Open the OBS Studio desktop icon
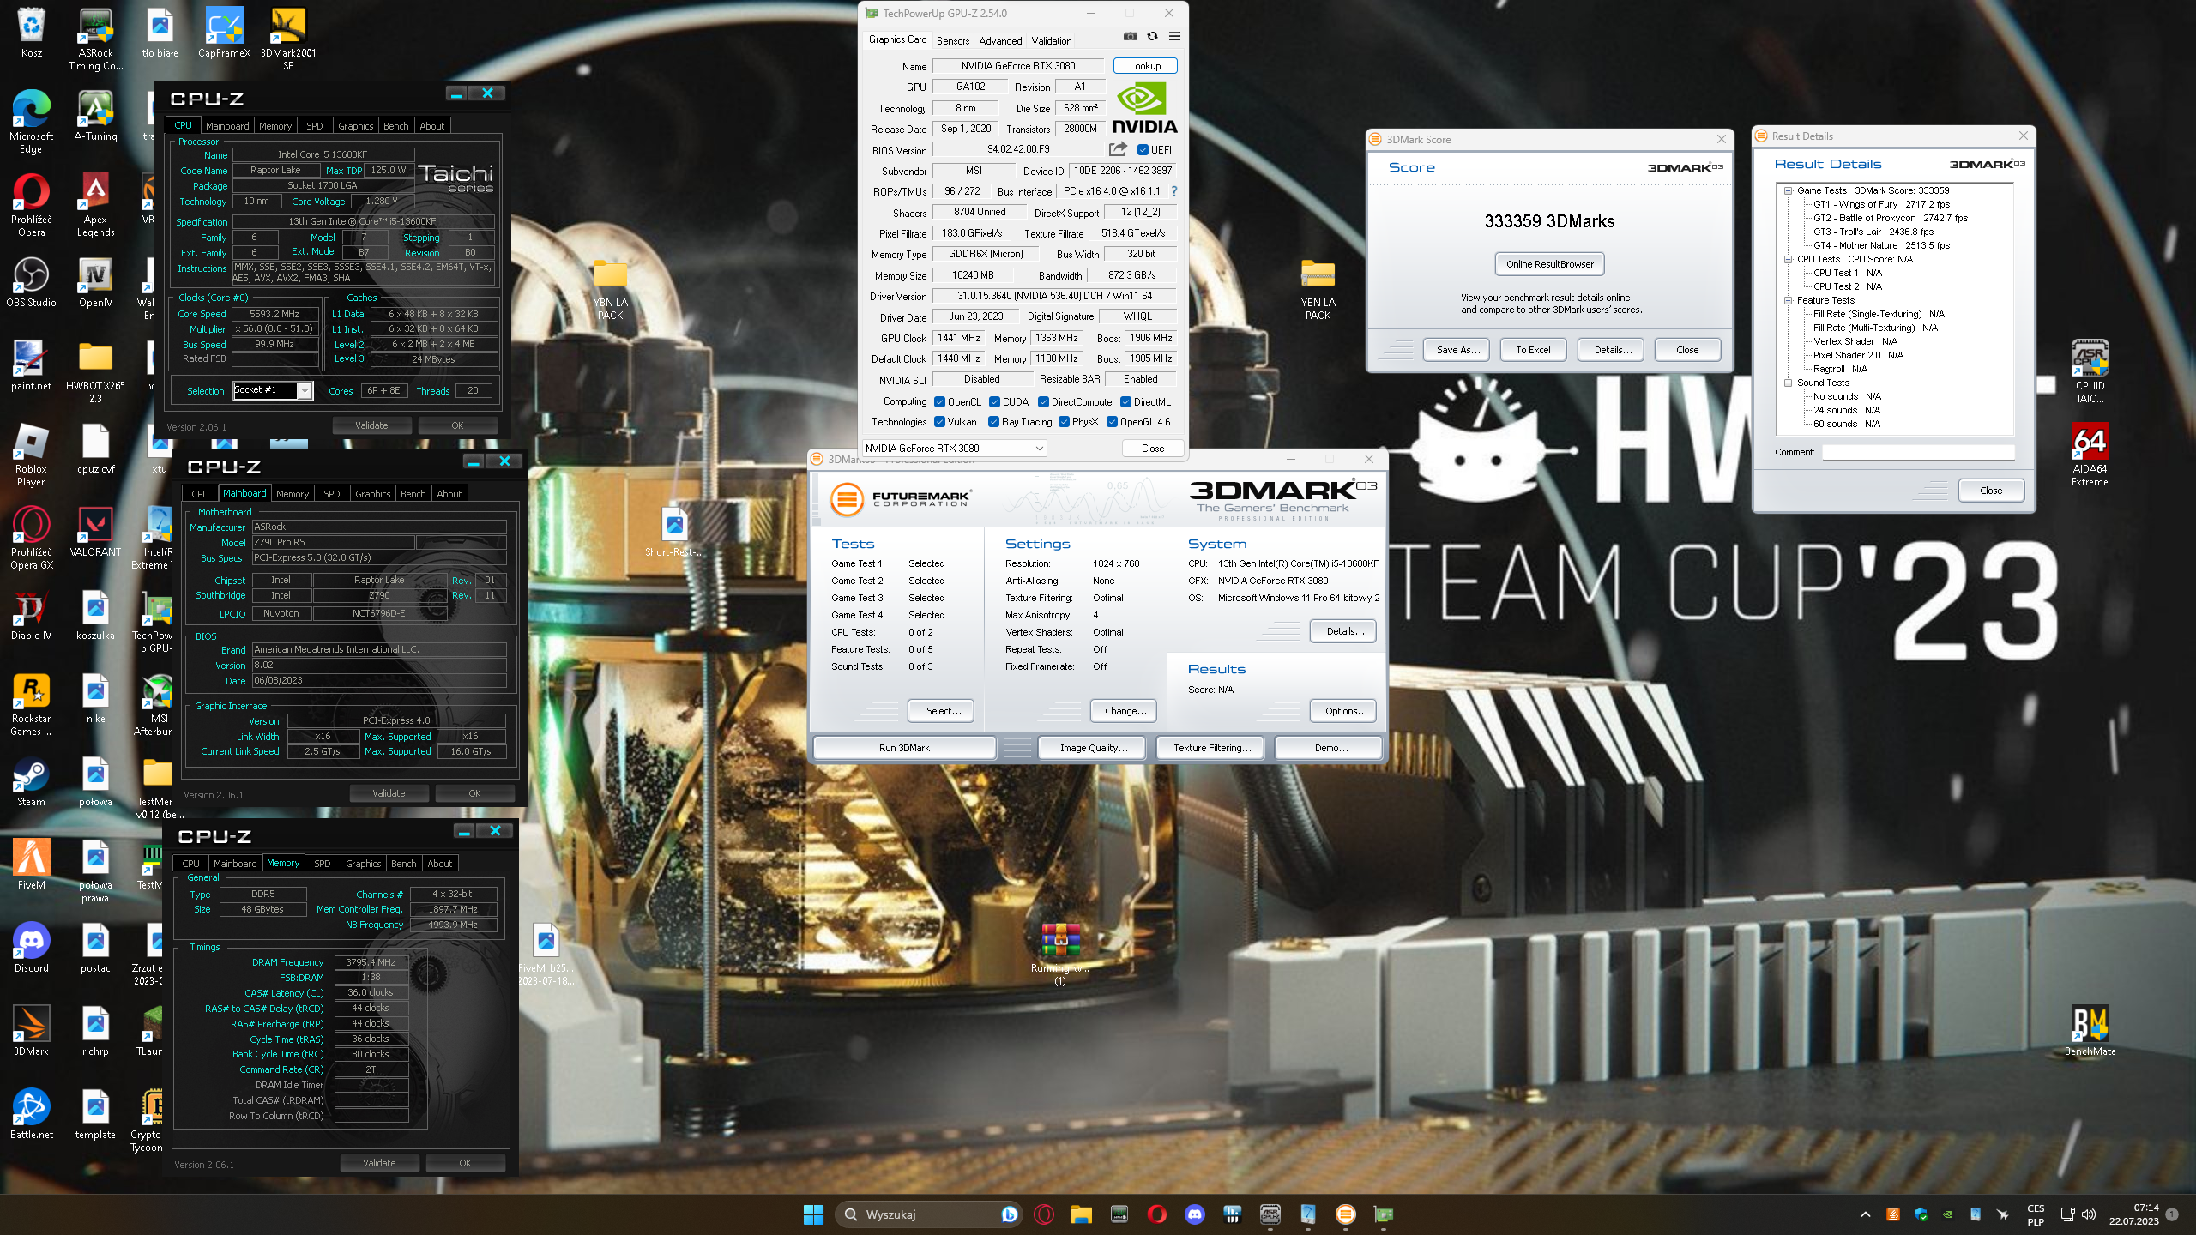The image size is (2196, 1235). (32, 283)
